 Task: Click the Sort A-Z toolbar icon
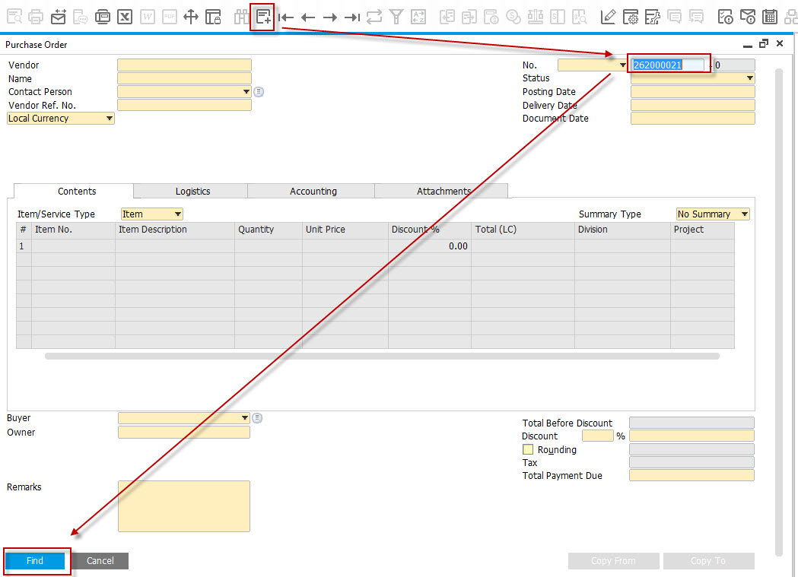[418, 17]
